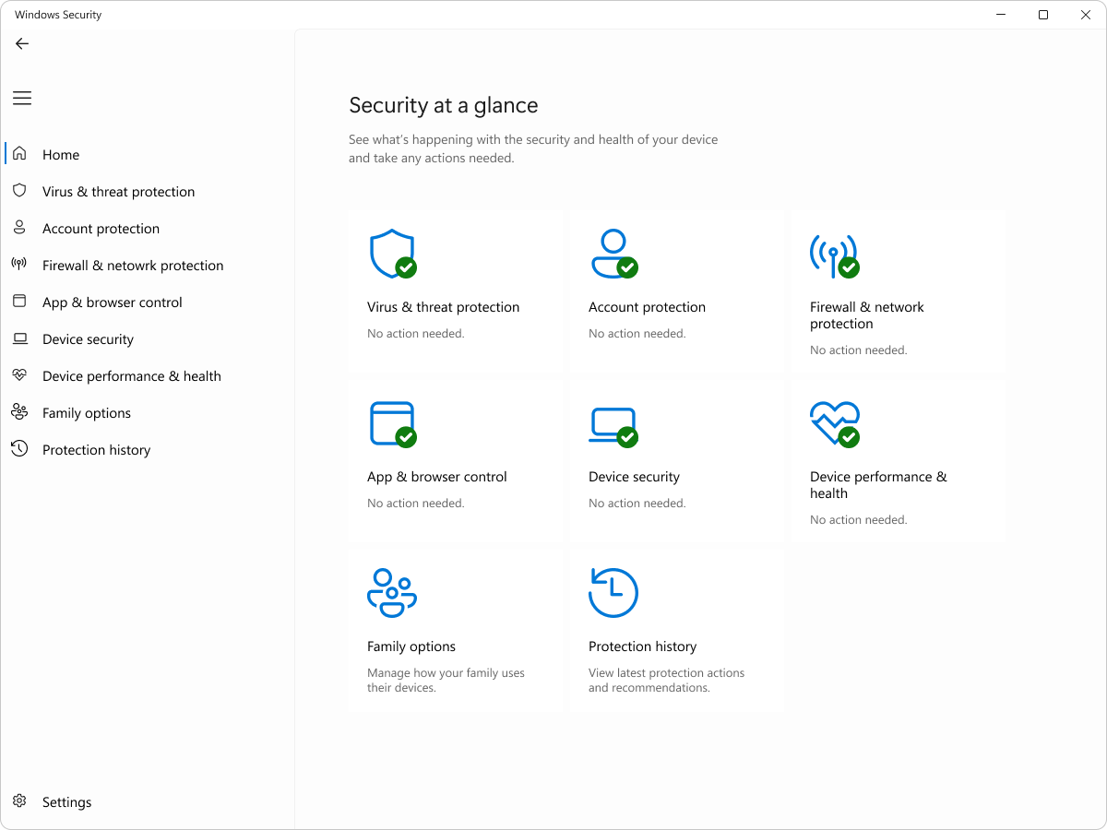The width and height of the screenshot is (1107, 830).
Task: Open Firewall & network protection via its icon
Action: [835, 252]
